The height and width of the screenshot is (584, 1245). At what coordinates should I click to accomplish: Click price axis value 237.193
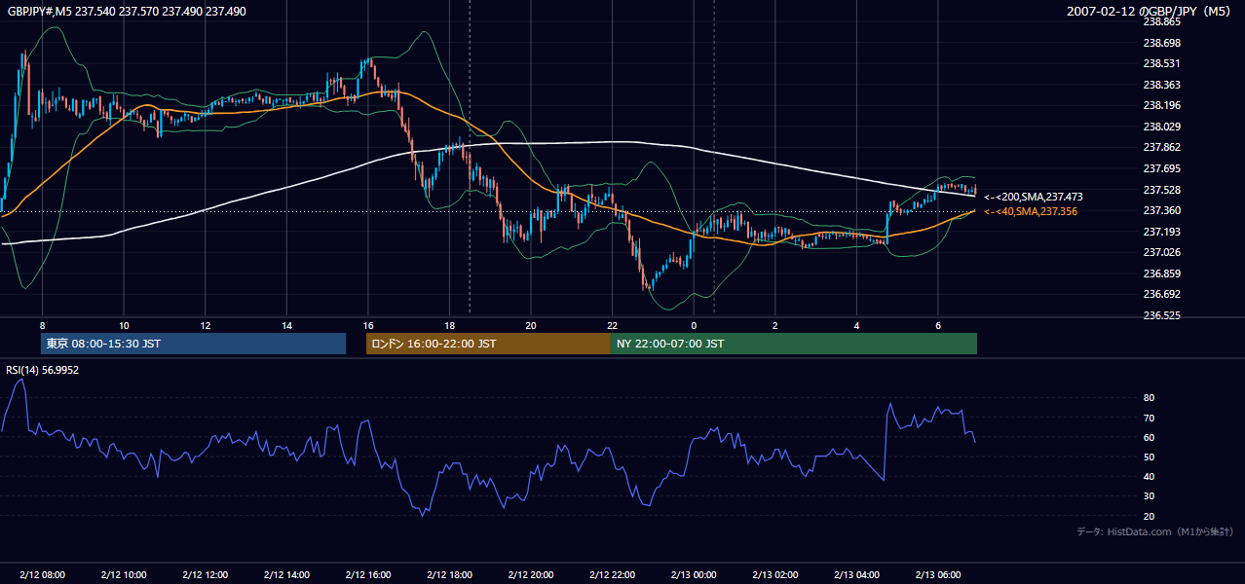click(x=1161, y=232)
